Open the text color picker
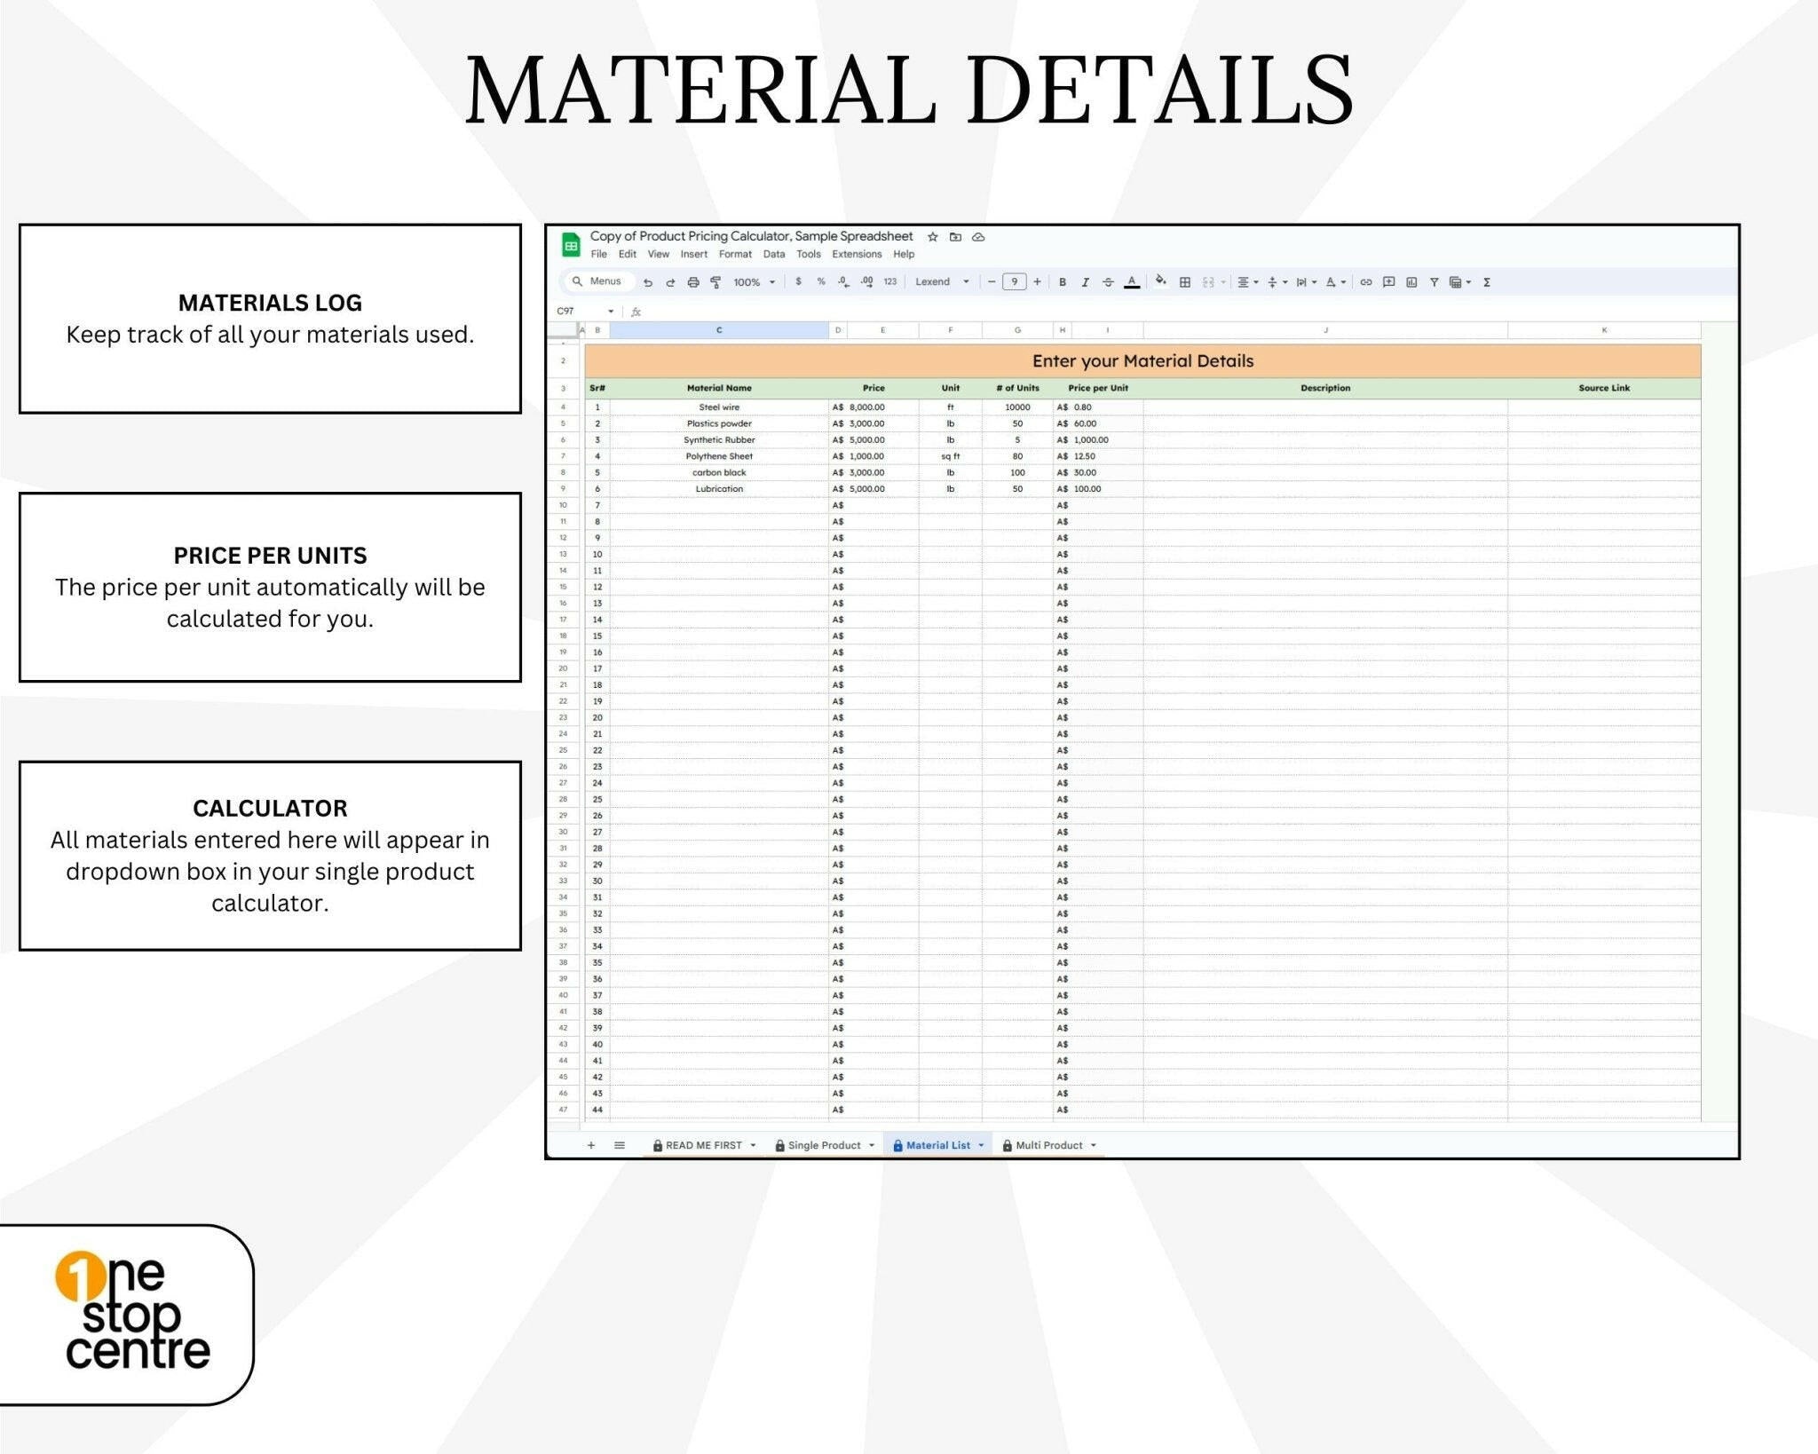1818x1454 pixels. (x=1132, y=282)
